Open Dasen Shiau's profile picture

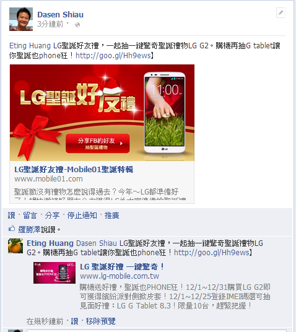[21, 19]
